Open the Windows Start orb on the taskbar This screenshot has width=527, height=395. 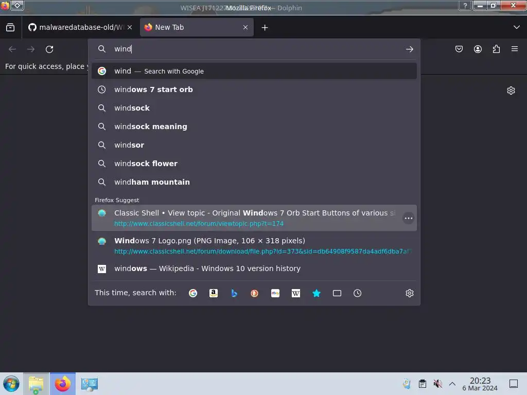coord(11,384)
